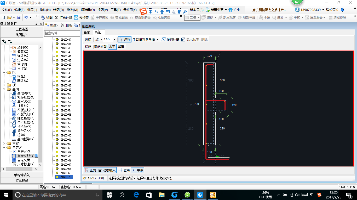357x200 pixels.
Task: Click the undo arrow icon
Action: click(26, 17)
